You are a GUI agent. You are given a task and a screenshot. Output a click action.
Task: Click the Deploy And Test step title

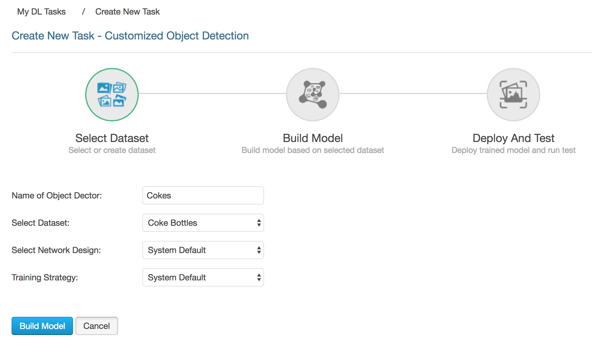coord(513,138)
